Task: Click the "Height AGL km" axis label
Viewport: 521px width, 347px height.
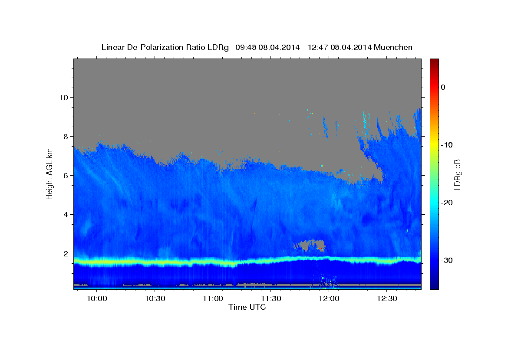Action: tap(49, 174)
